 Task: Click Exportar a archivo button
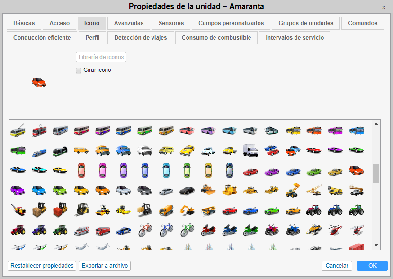pos(105,266)
